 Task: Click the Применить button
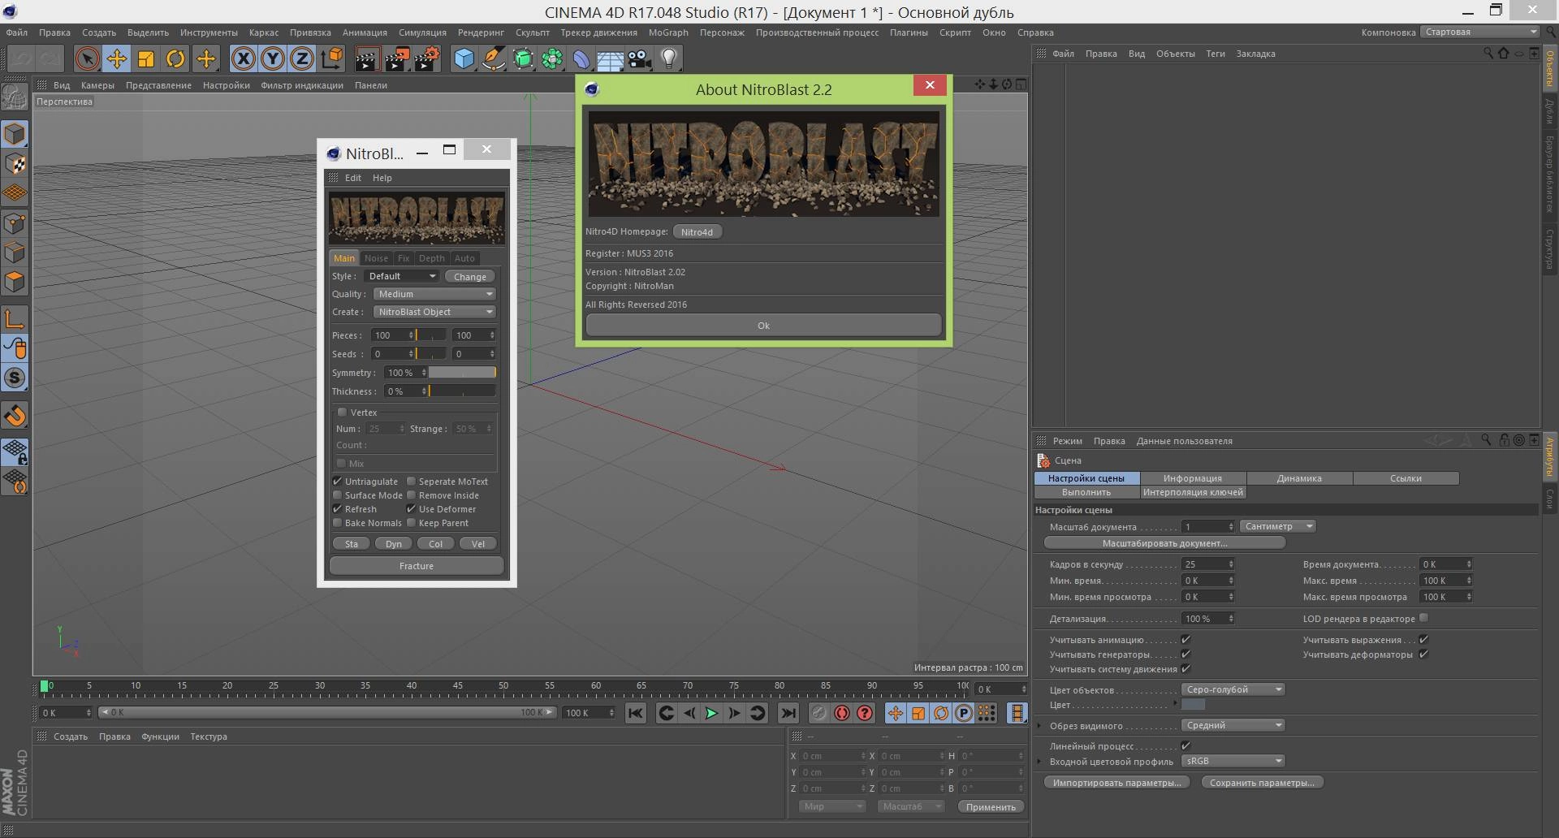pyautogui.click(x=991, y=807)
